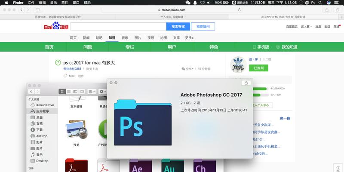Open the Notification Center list icon
This screenshot has height=172, width=344.
337,3
